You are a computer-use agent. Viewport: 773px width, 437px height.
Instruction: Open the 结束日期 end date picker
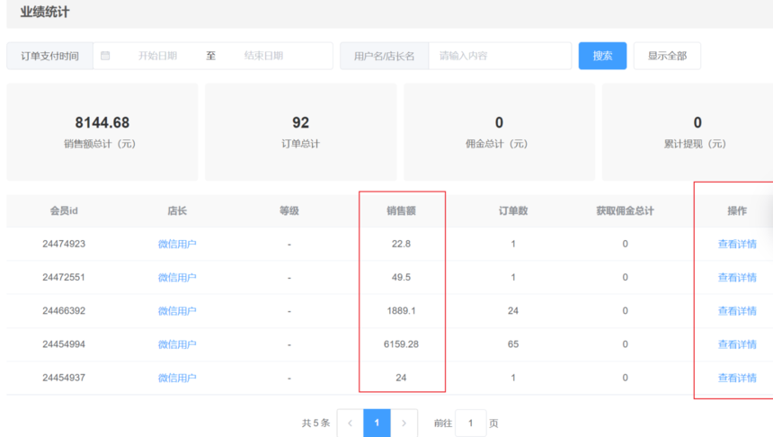[x=264, y=56]
